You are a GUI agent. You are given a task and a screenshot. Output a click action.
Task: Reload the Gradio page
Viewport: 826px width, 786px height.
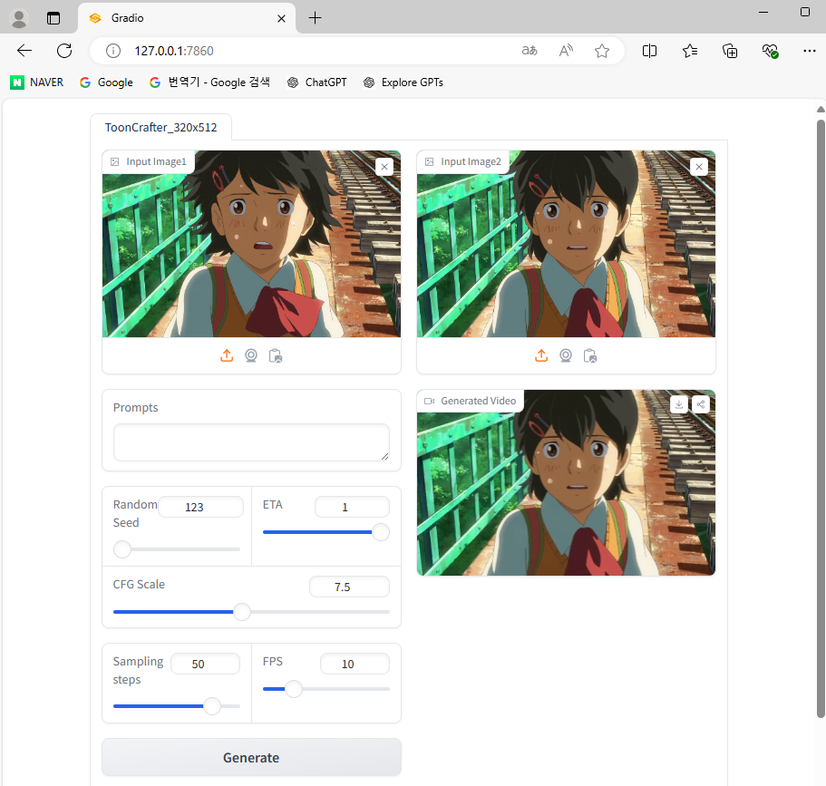click(x=64, y=51)
